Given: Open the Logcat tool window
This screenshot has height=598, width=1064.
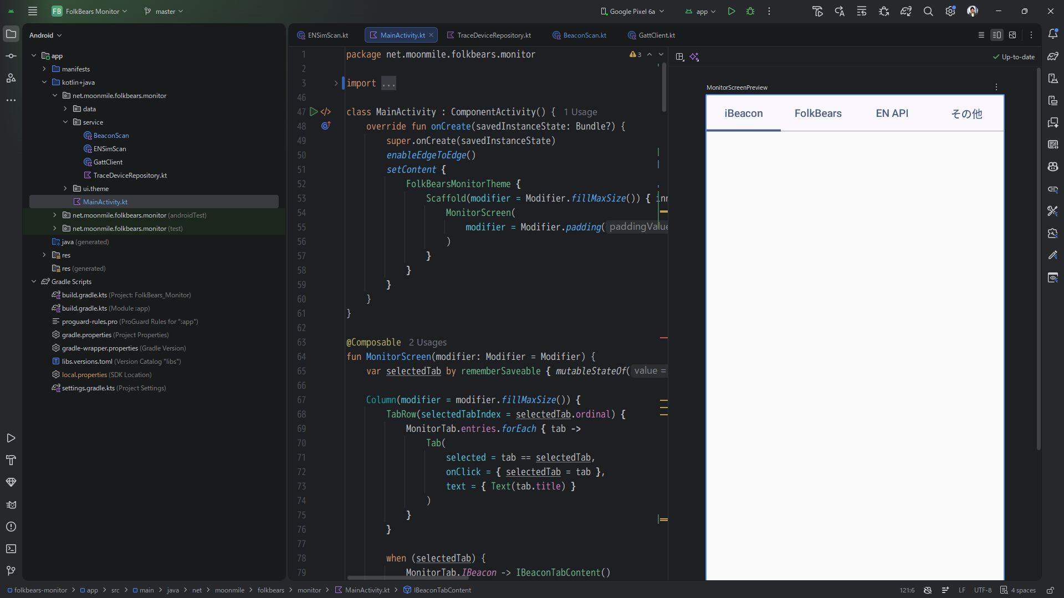Looking at the screenshot, I should (x=11, y=504).
